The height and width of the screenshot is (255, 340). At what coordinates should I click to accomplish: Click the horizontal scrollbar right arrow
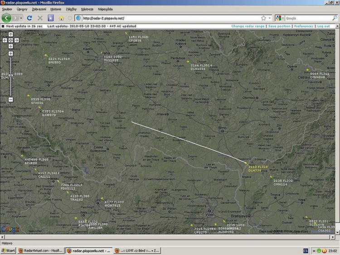(333, 237)
